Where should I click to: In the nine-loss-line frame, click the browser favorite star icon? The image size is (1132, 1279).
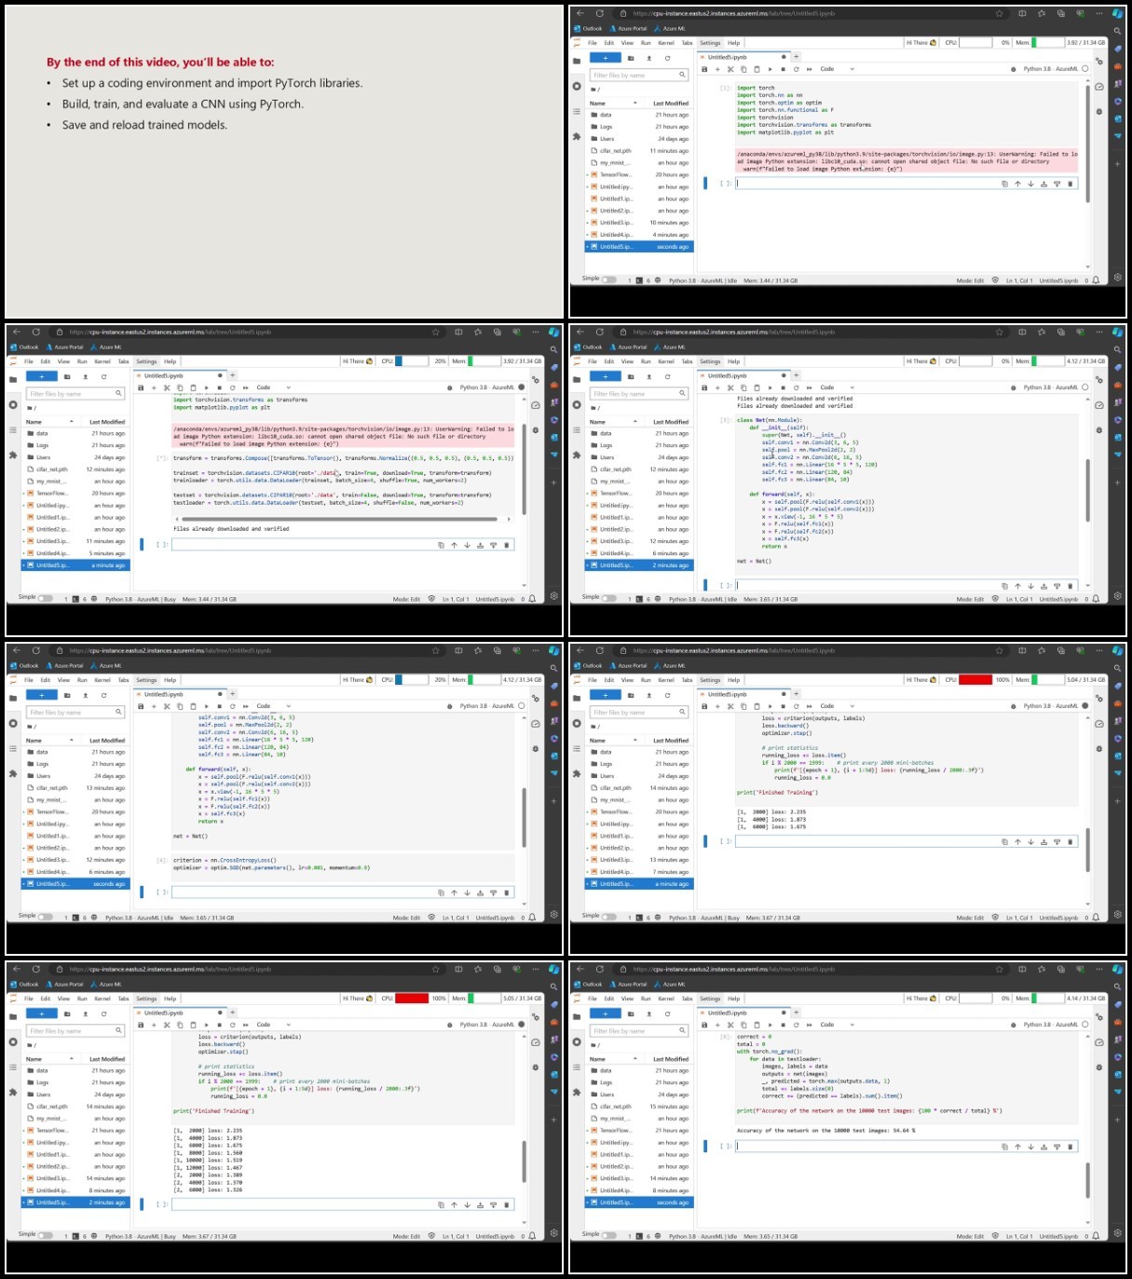(435, 969)
